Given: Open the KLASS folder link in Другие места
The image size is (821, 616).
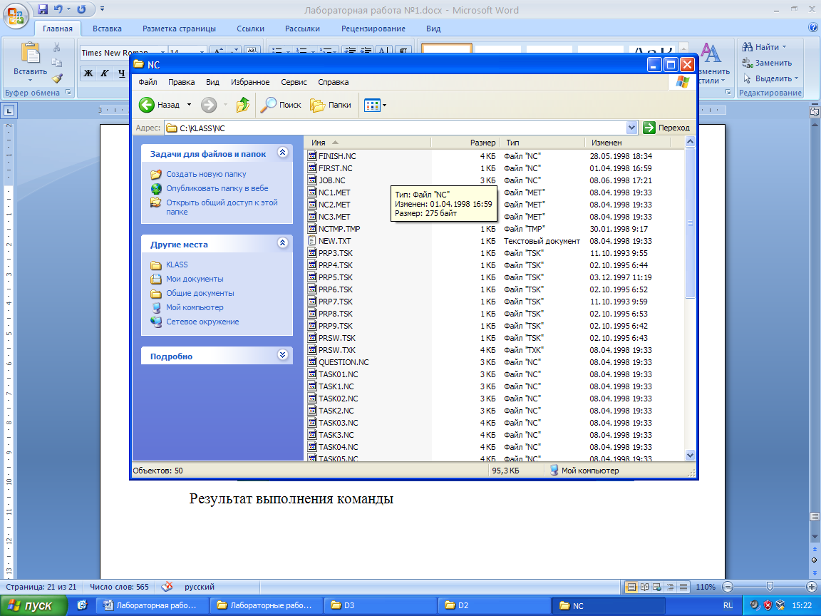Looking at the screenshot, I should coord(177,265).
